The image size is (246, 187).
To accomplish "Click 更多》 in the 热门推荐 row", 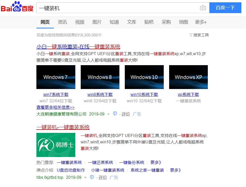I will click(156, 163).
